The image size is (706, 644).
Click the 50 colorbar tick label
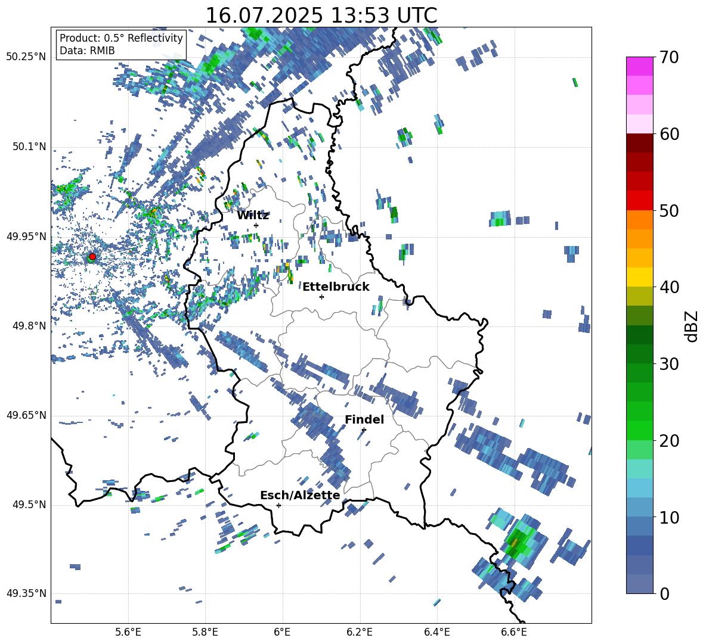(668, 210)
